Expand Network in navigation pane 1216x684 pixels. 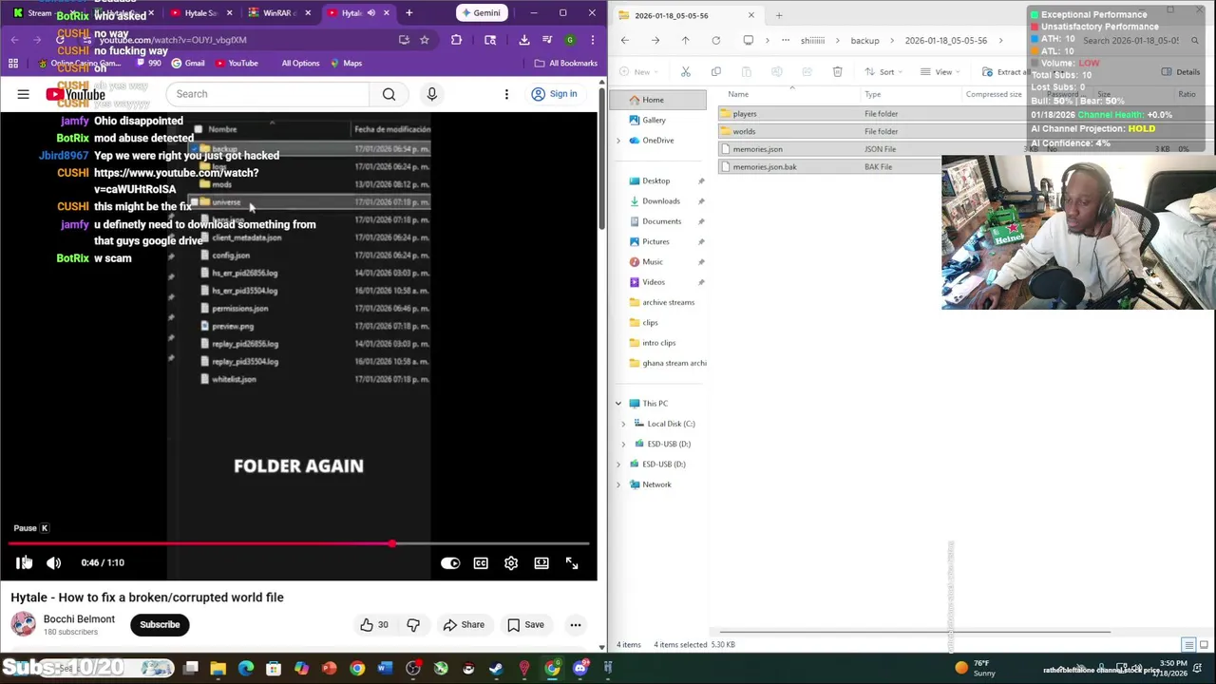[618, 484]
